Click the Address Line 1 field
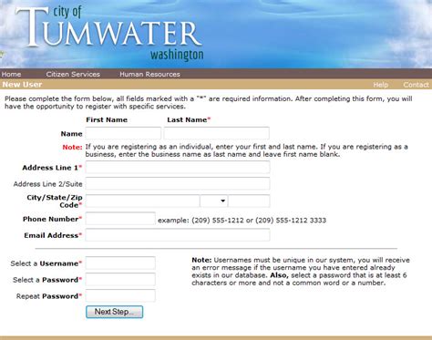This screenshot has height=340, width=432. pos(178,167)
